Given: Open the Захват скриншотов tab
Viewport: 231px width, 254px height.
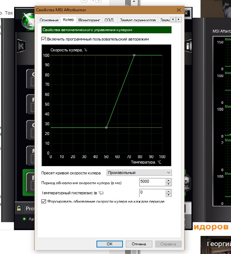Looking at the screenshot, I should 138,20.
